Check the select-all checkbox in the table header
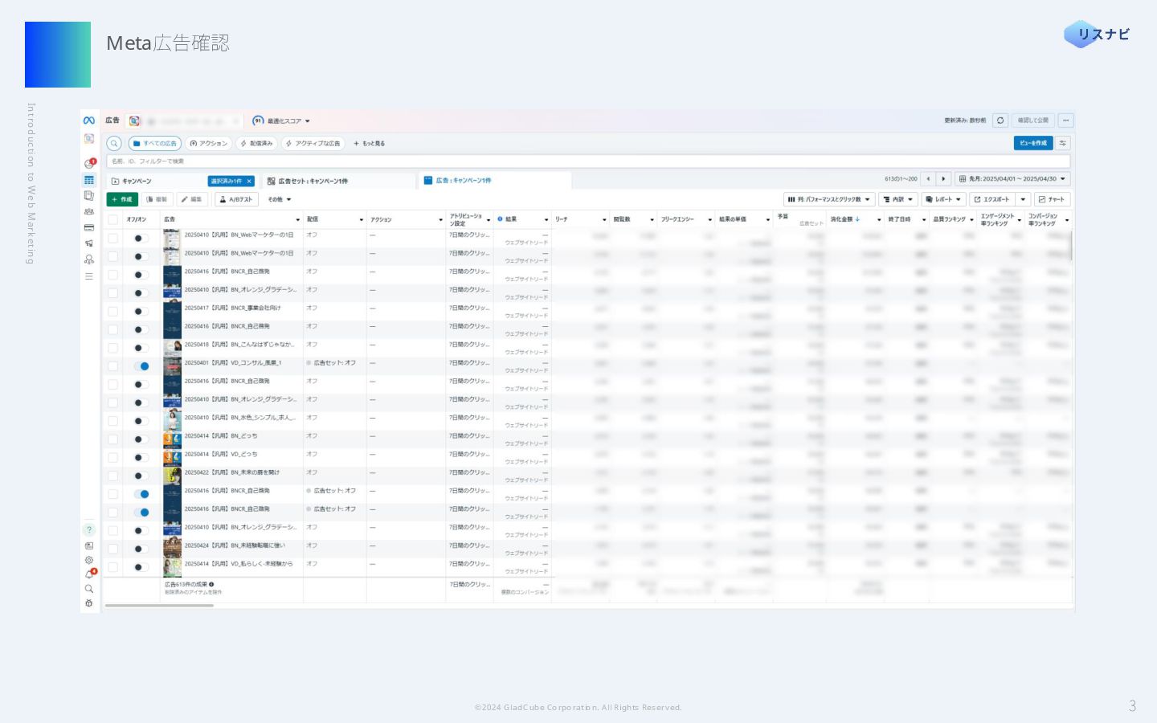Screen dimensions: 1157x723 pyautogui.click(x=113, y=219)
